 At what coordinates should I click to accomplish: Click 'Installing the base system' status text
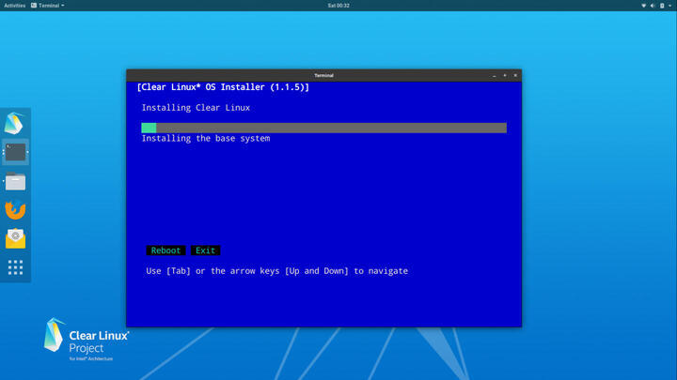point(206,138)
